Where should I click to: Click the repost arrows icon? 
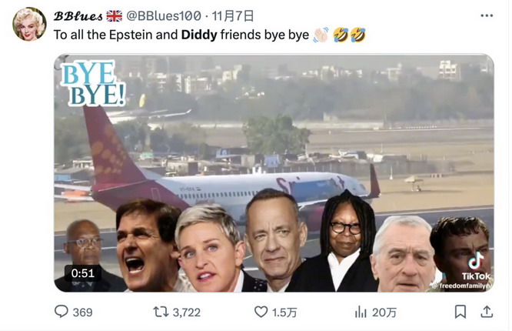160,312
